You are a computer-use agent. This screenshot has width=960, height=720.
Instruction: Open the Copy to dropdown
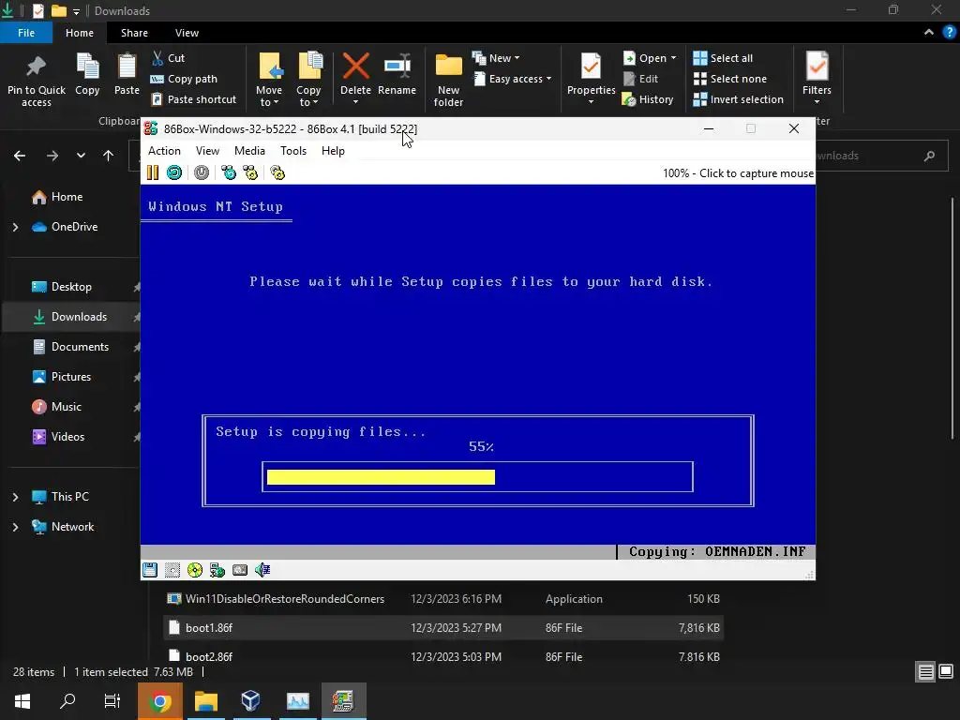[308, 80]
